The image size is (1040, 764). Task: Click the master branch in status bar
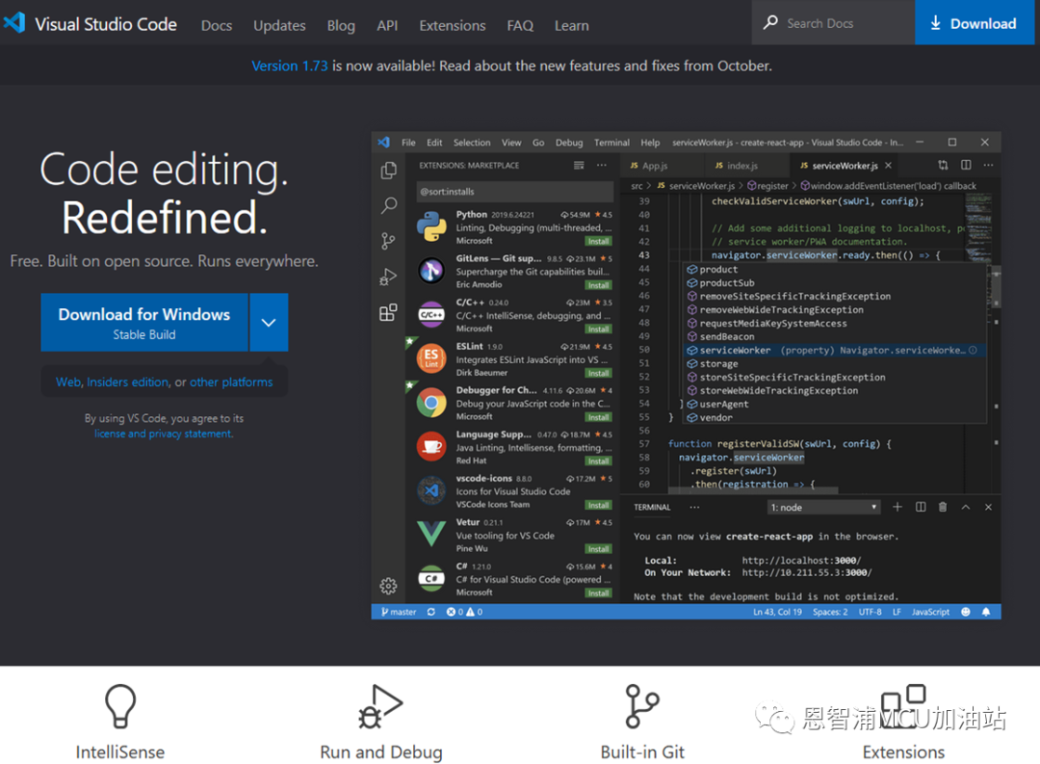pos(399,612)
